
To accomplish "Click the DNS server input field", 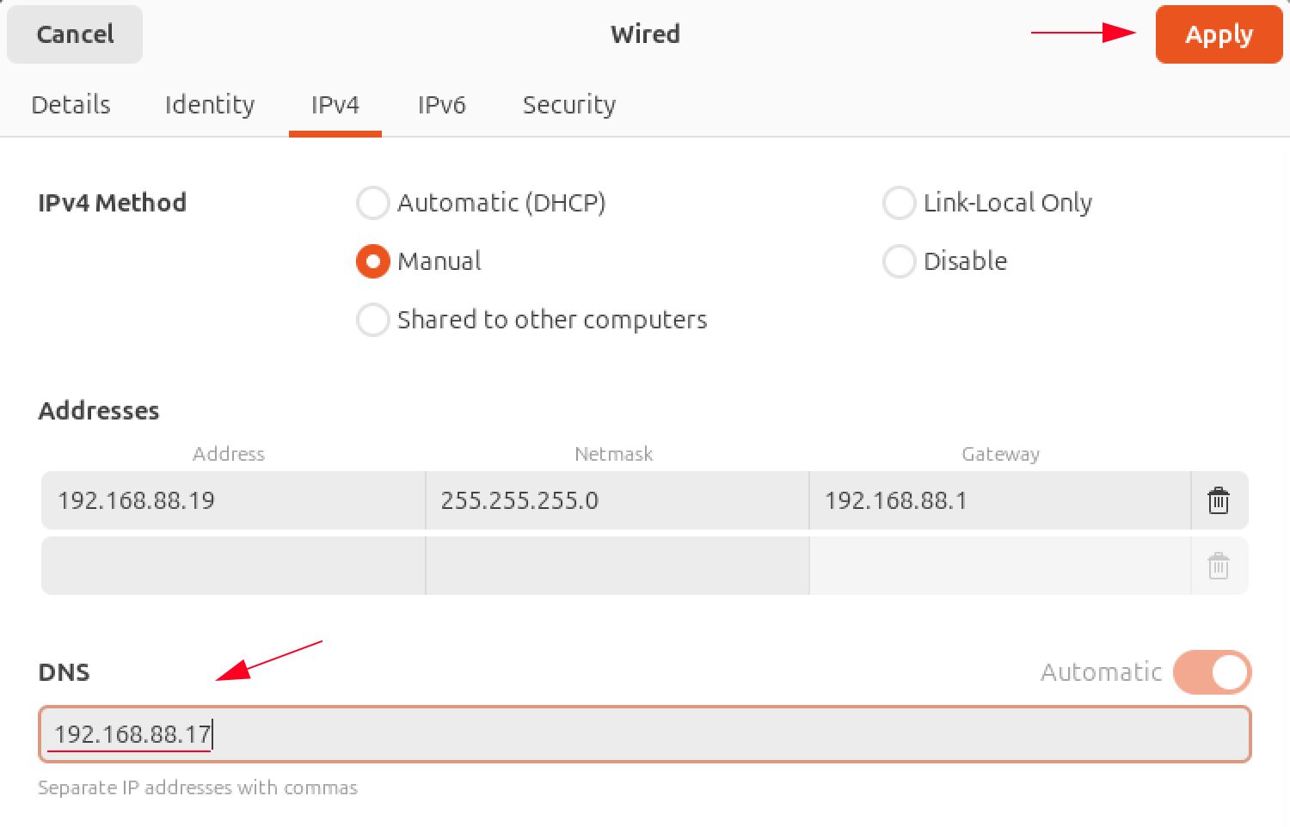I will click(645, 734).
